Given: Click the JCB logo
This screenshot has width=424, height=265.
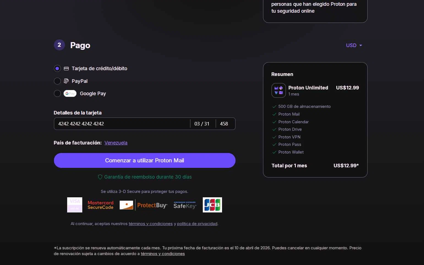Looking at the screenshot, I should pos(212,205).
